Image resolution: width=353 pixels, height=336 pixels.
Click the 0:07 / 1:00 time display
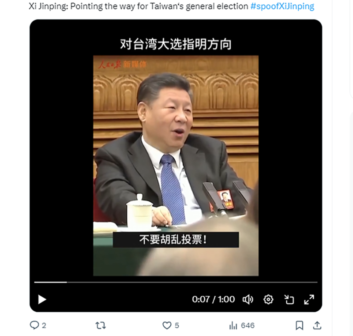[x=213, y=299]
